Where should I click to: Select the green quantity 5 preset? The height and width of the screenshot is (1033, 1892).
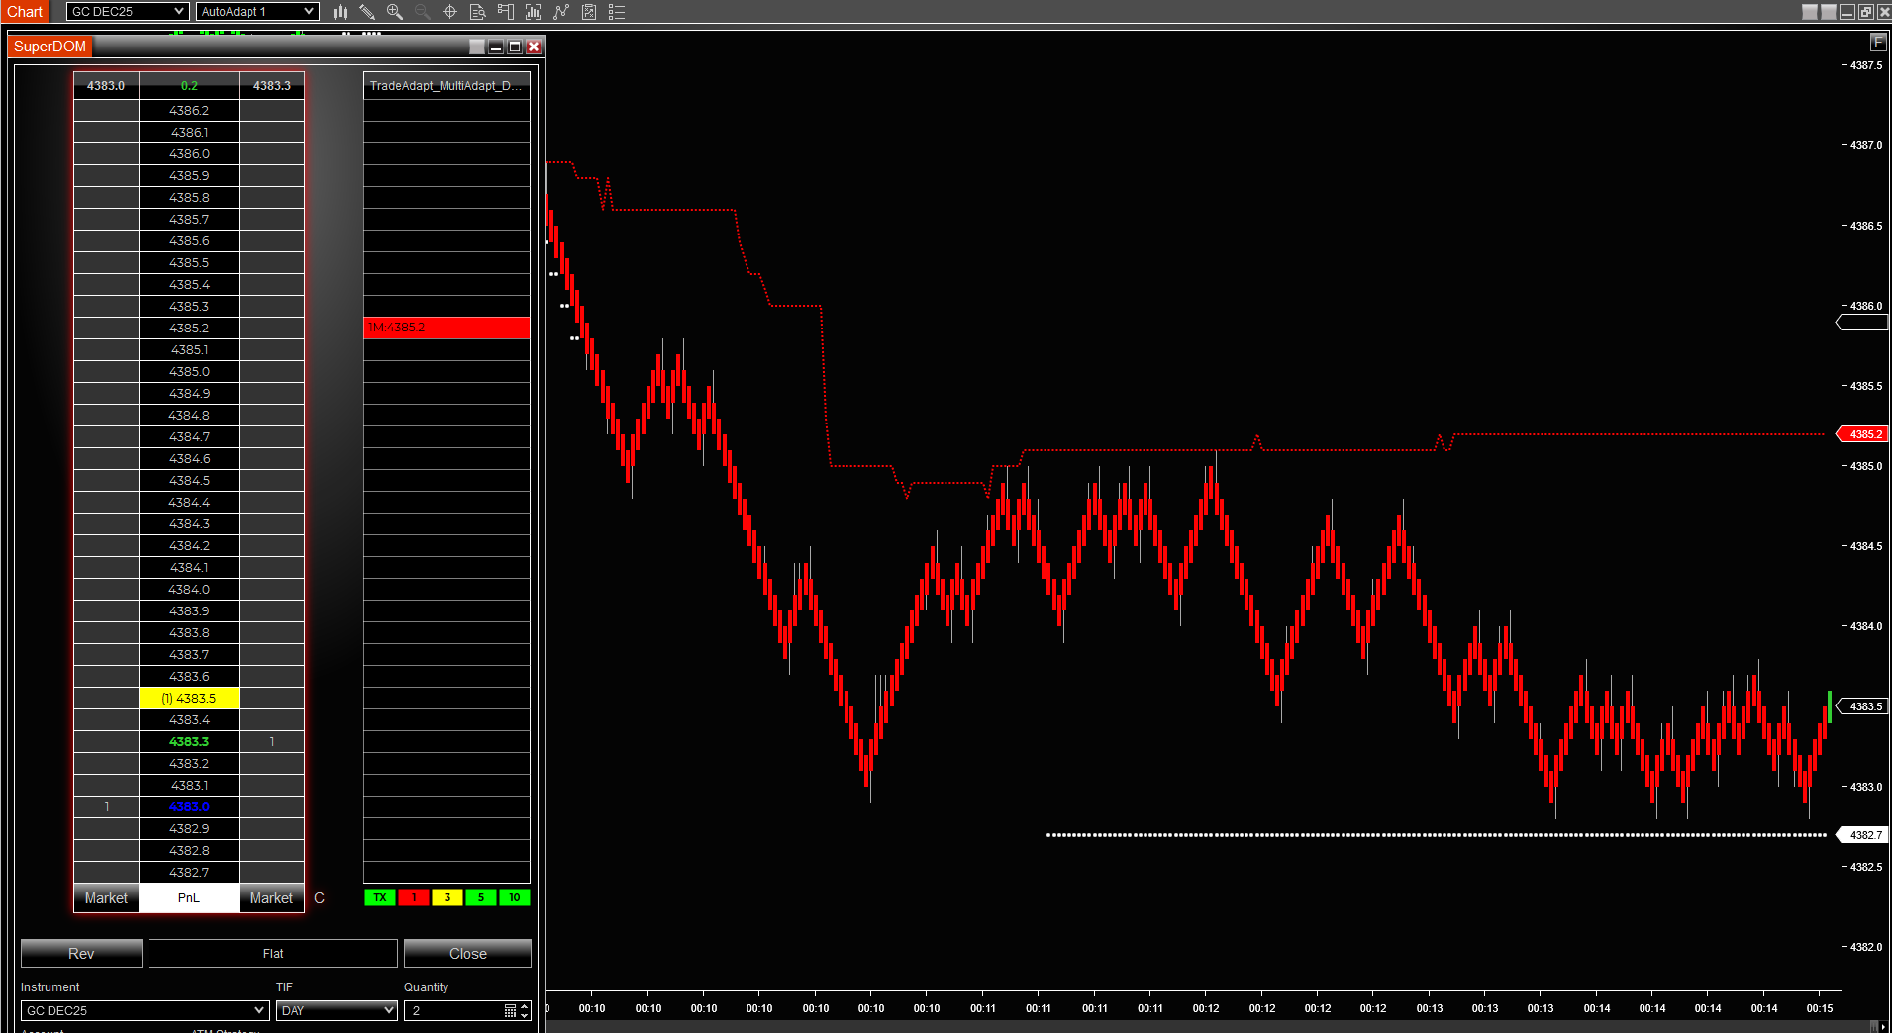click(x=481, y=897)
